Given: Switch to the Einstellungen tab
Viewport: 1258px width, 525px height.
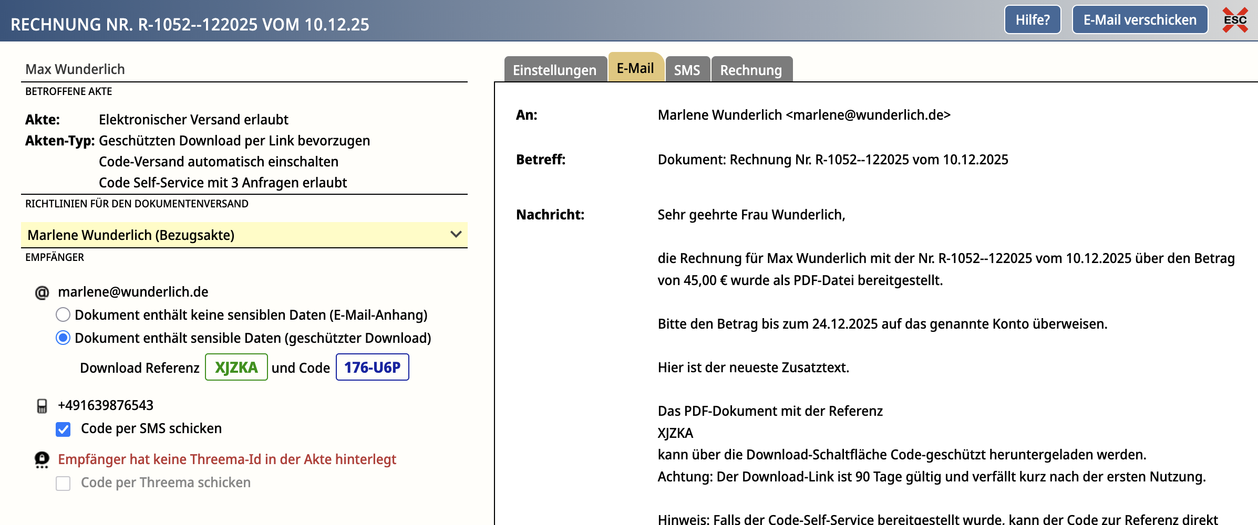Looking at the screenshot, I should (554, 70).
